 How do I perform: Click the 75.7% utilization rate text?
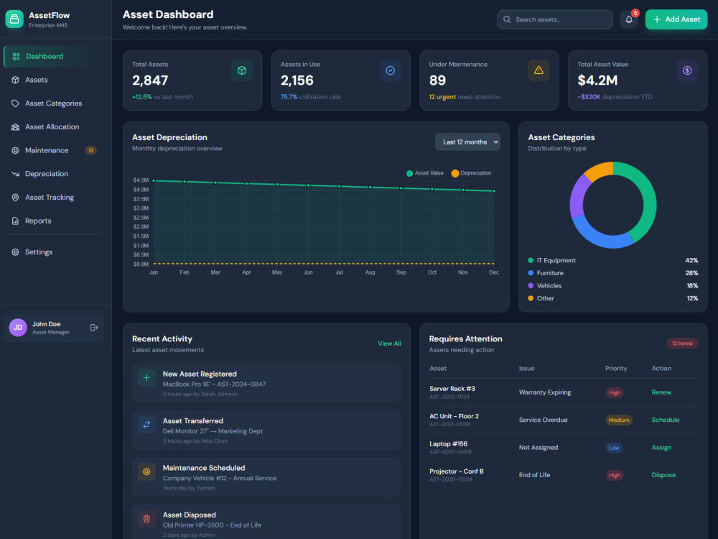point(310,97)
